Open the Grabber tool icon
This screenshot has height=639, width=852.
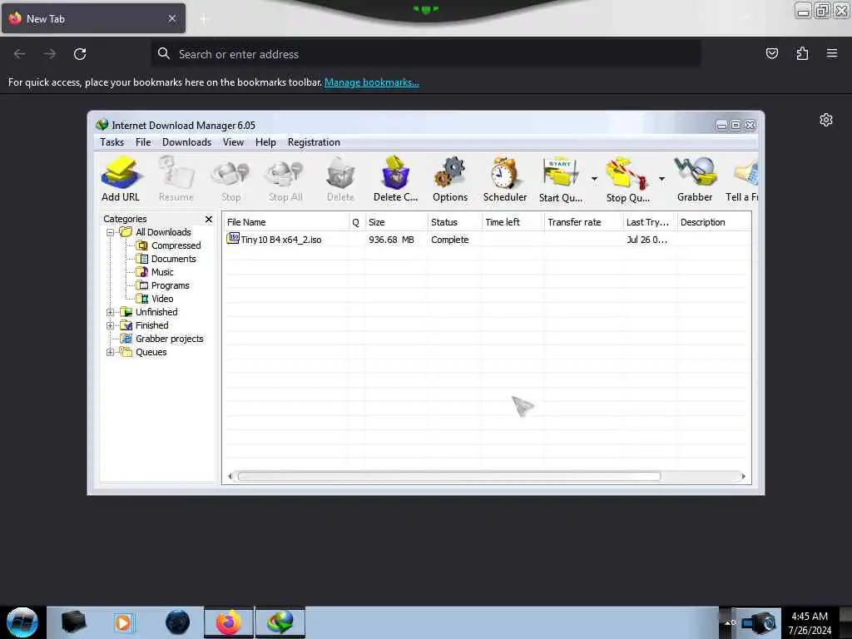point(695,179)
